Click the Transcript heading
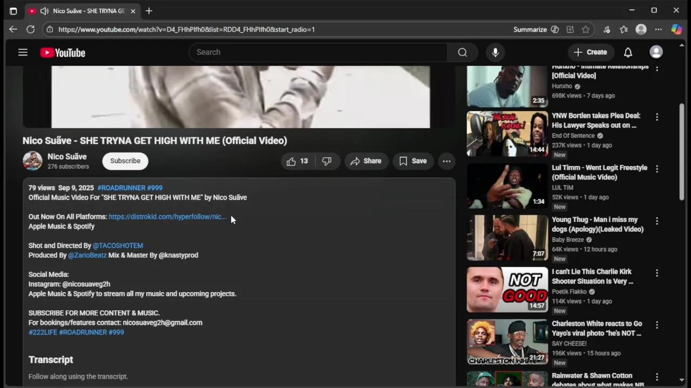Image resolution: width=691 pixels, height=388 pixels. [x=51, y=360]
